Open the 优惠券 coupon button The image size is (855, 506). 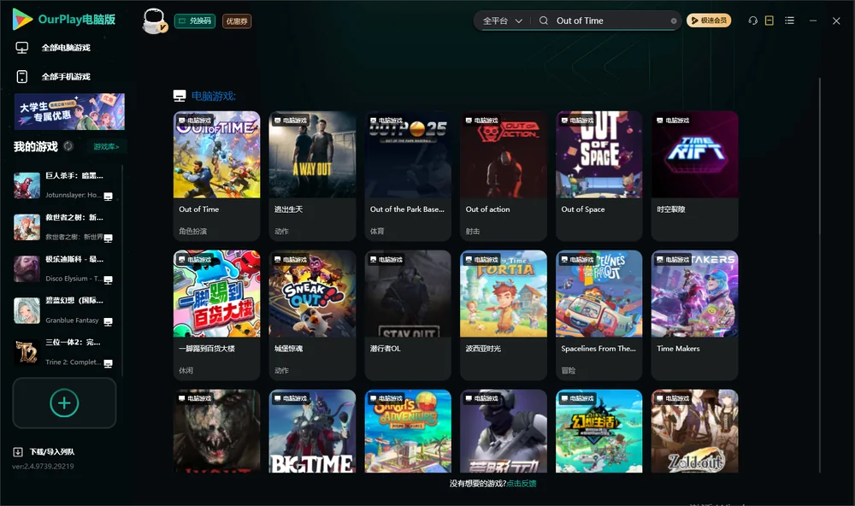click(x=237, y=21)
